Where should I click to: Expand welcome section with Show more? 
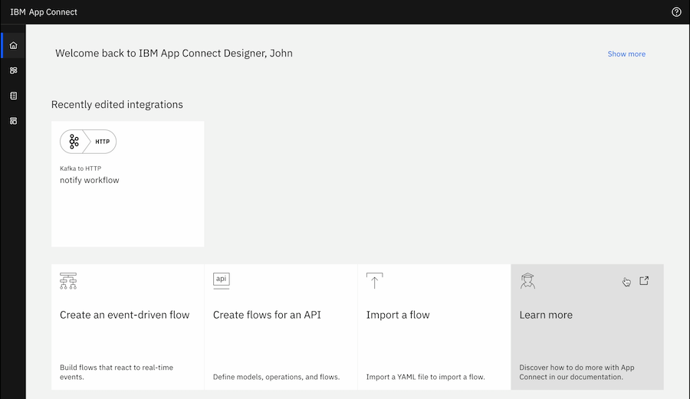pyautogui.click(x=626, y=54)
